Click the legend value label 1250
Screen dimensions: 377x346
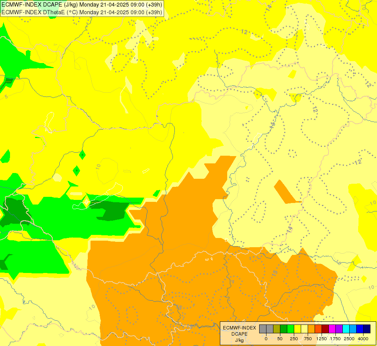click(322, 339)
